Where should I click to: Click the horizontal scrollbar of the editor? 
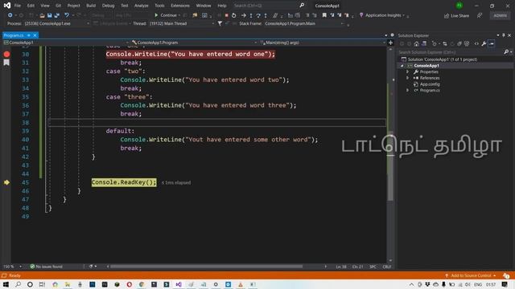[x=206, y=267]
